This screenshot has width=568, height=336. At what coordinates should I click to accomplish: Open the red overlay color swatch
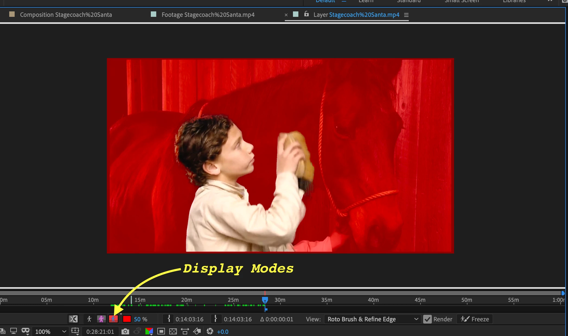[x=127, y=319]
